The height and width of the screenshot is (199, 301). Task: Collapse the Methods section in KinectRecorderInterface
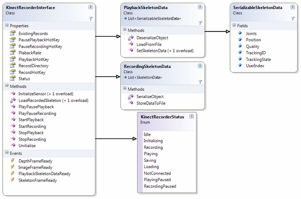point(7,85)
